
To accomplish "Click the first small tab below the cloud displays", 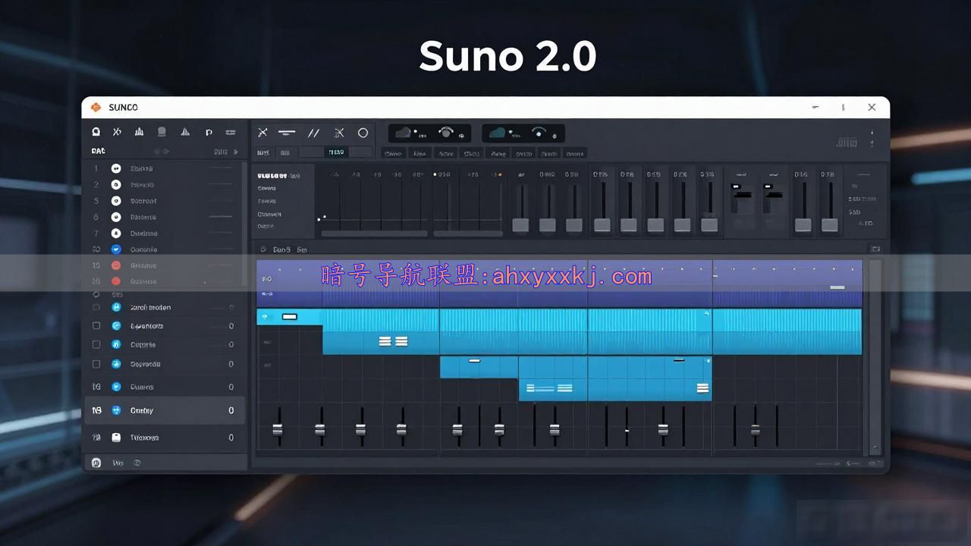I will [x=392, y=153].
